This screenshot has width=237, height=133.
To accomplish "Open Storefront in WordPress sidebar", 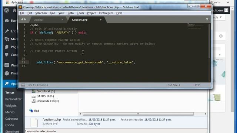I will pos(12,132).
